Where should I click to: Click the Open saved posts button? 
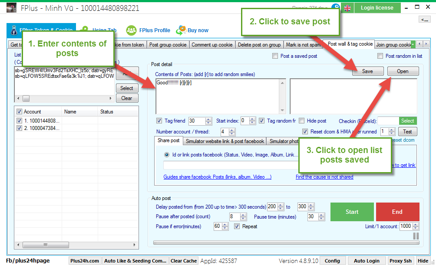[x=403, y=71]
